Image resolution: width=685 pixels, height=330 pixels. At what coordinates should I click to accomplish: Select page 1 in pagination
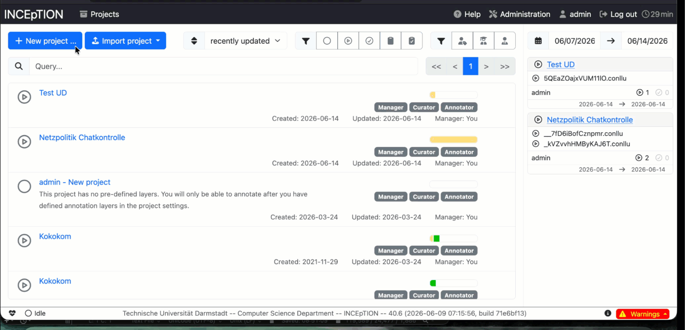470,67
